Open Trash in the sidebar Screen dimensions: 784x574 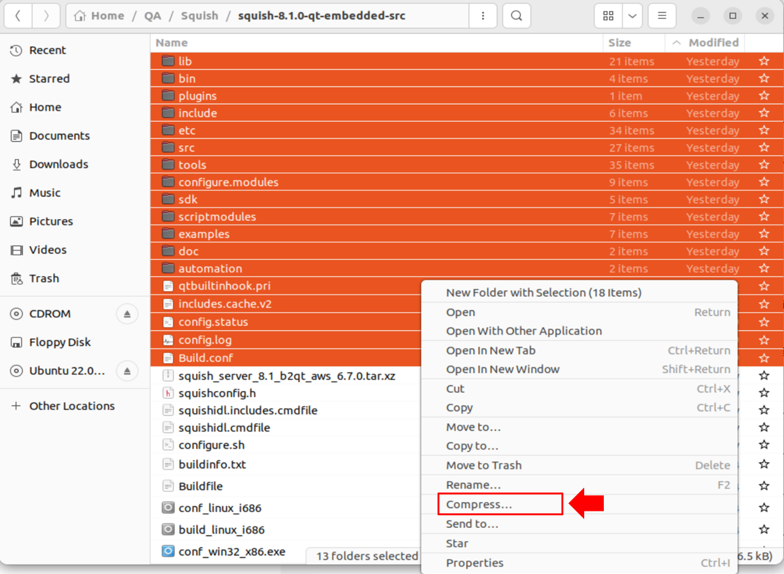tap(44, 278)
